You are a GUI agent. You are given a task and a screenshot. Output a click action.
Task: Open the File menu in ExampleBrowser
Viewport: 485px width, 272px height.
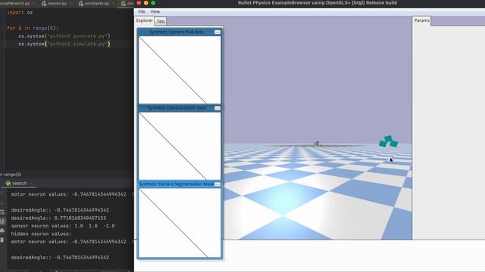coord(142,12)
